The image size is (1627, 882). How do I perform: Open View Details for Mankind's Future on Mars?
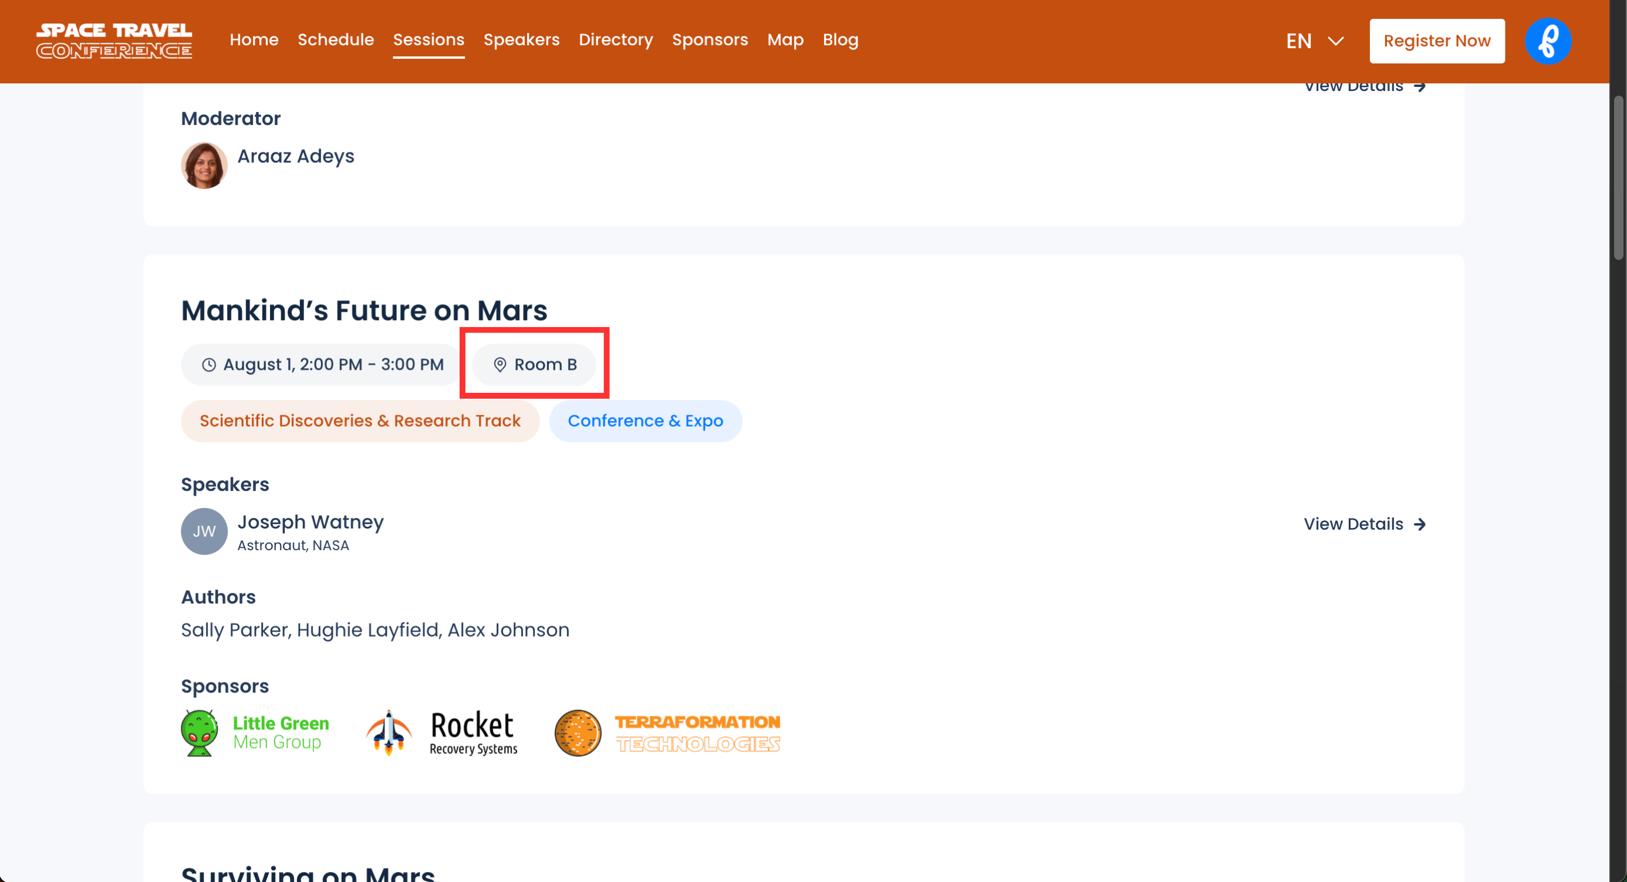1365,524
